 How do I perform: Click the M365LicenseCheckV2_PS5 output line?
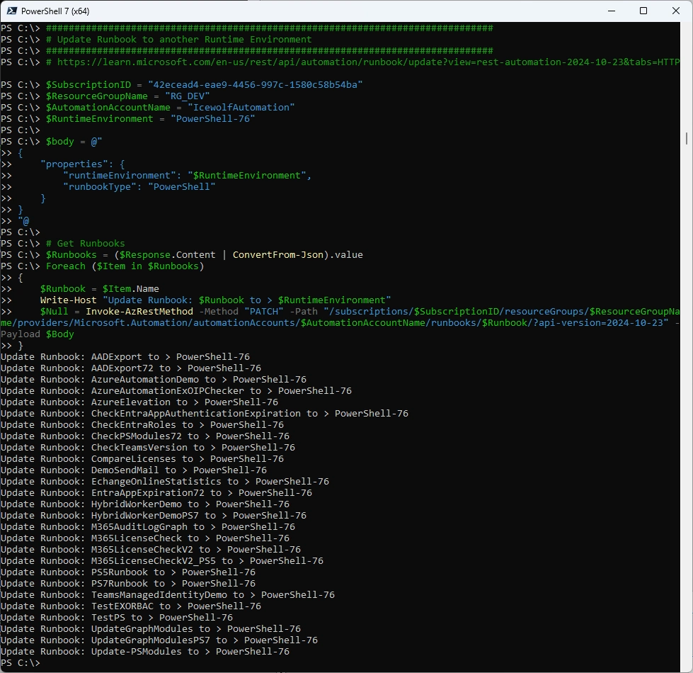coord(162,561)
